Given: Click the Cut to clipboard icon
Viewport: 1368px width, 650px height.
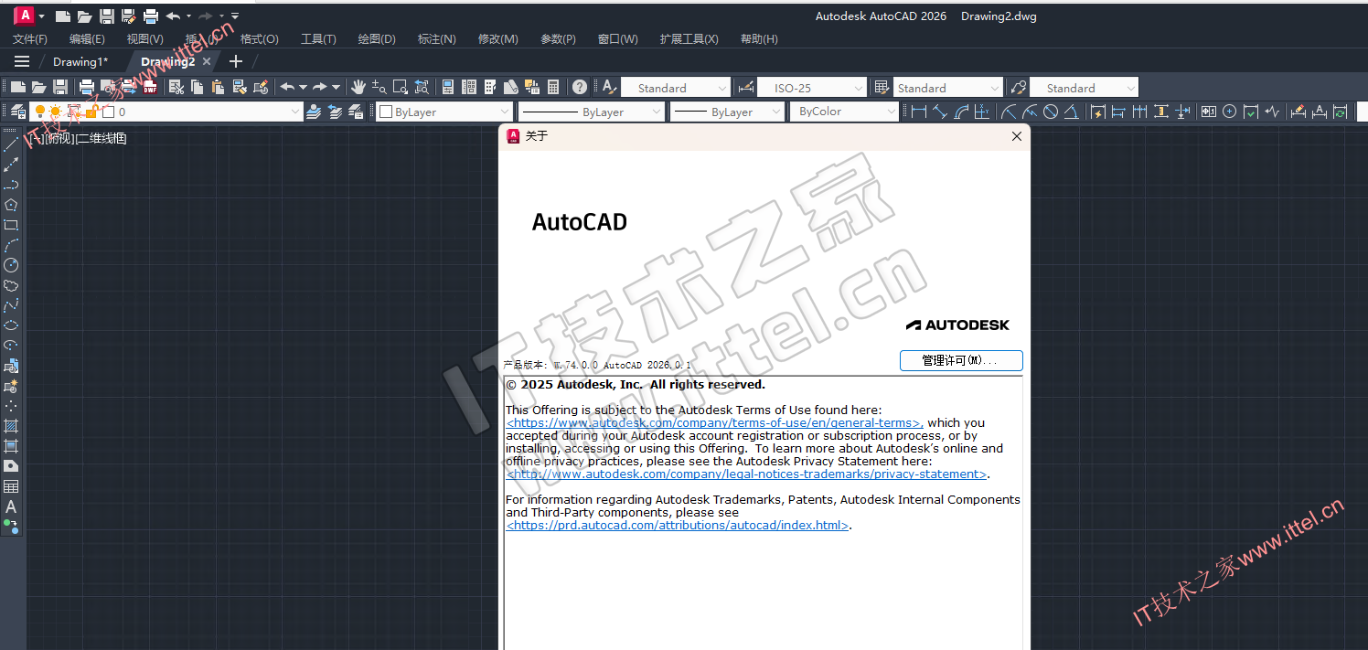Looking at the screenshot, I should pos(176,87).
